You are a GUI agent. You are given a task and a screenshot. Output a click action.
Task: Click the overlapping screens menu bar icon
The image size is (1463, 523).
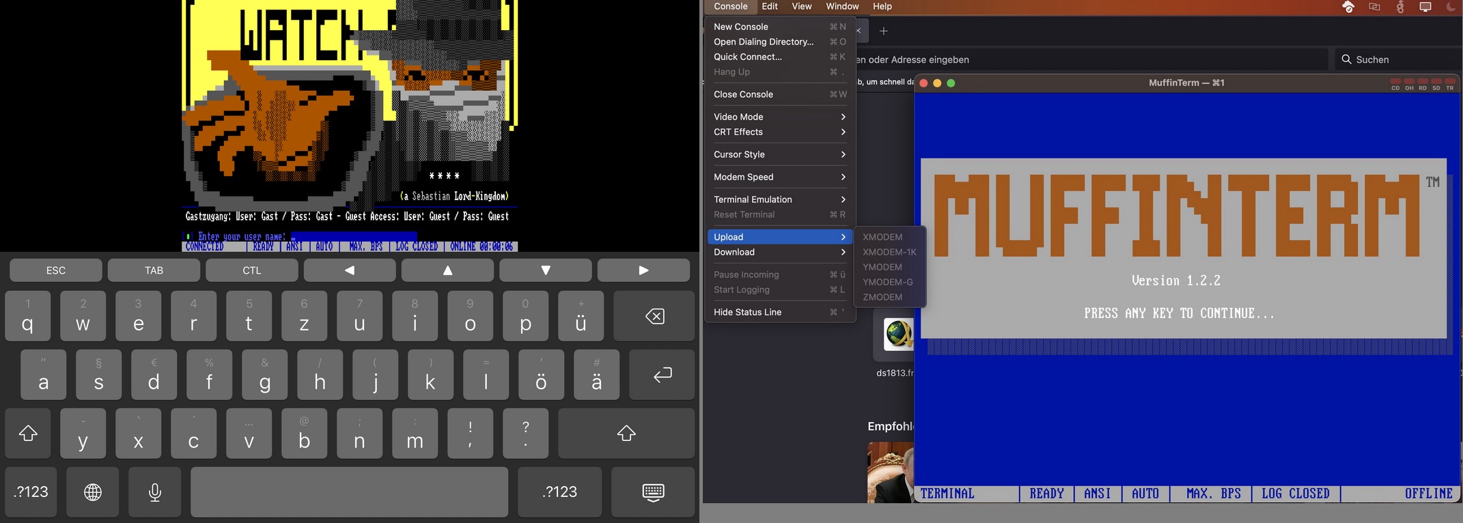coord(1374,7)
